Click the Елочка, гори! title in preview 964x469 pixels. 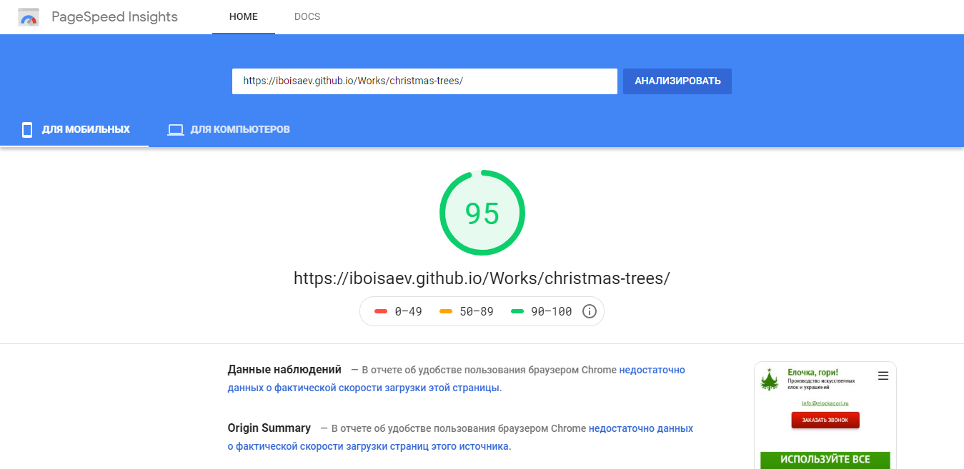click(813, 372)
